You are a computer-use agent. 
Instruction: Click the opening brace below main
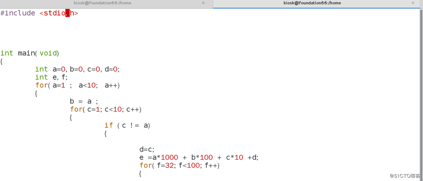[1, 61]
